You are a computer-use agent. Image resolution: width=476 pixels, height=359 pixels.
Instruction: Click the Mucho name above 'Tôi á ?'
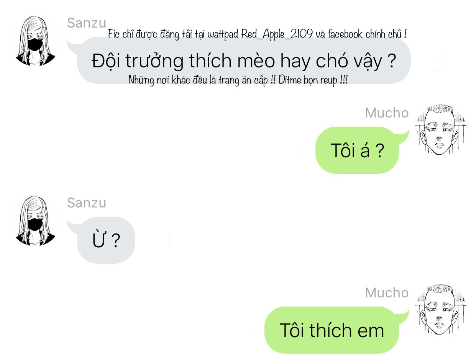[387, 113]
